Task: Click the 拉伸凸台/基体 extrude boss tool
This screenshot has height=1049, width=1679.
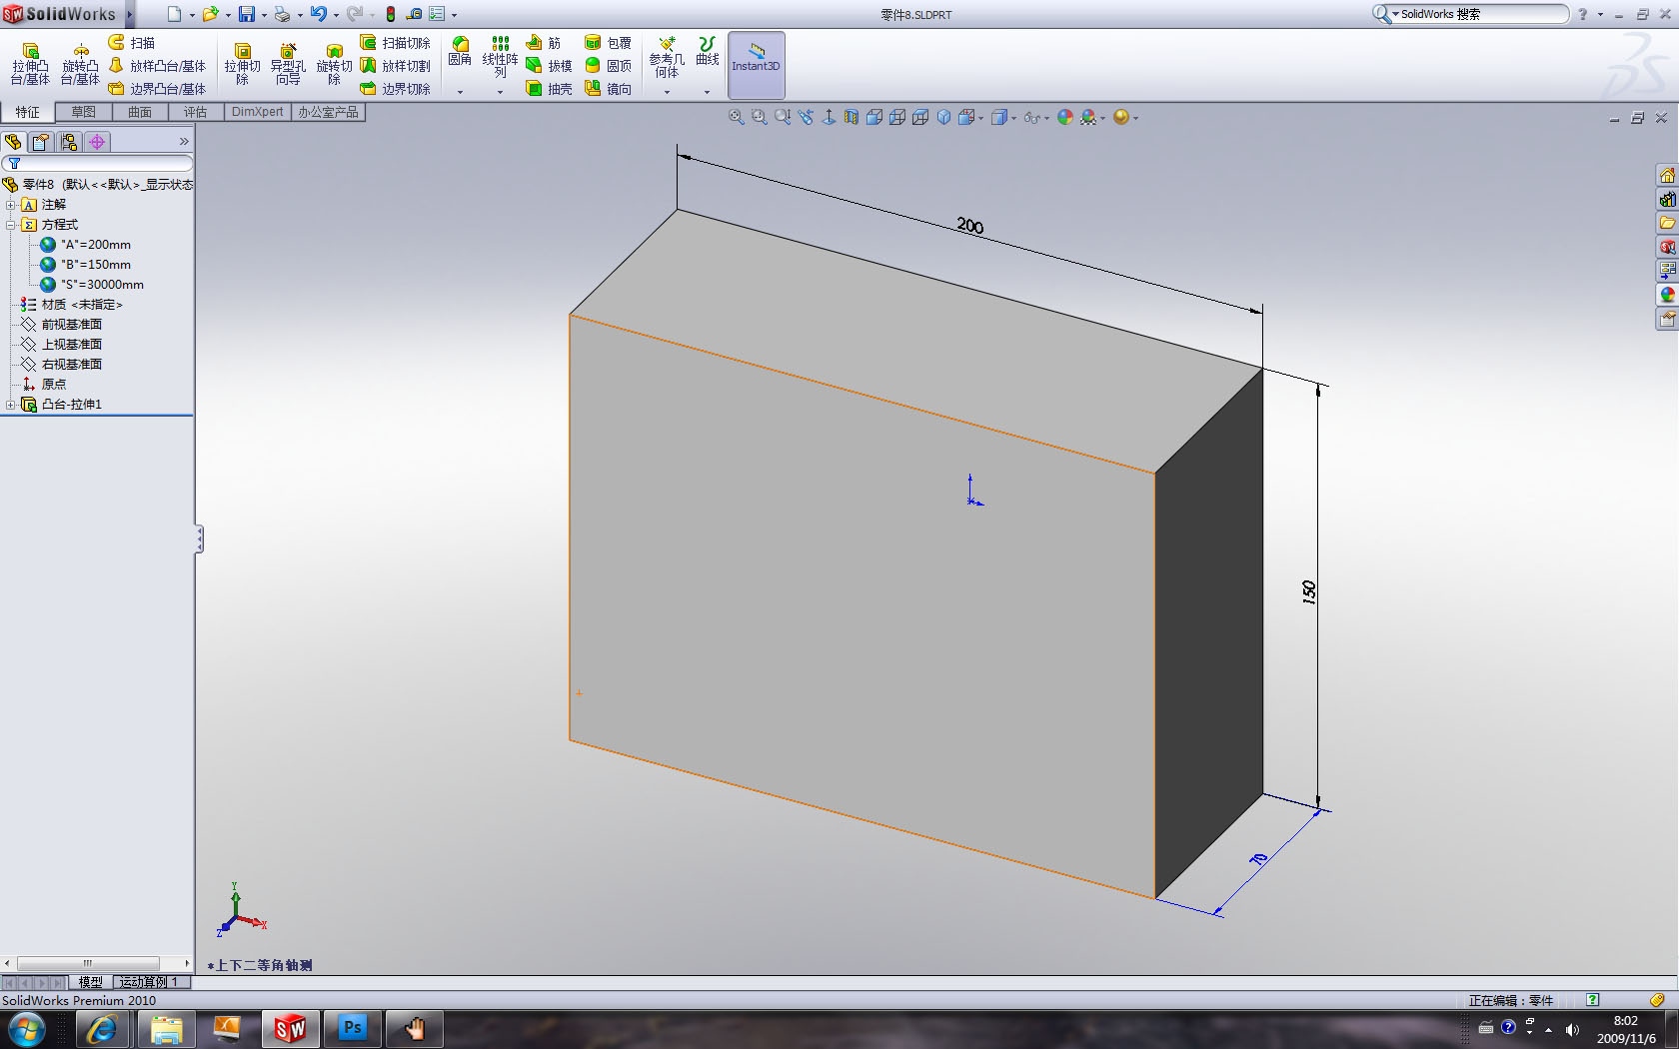Action: click(x=30, y=64)
